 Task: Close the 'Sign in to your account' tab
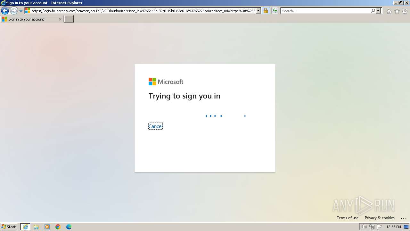coord(60,19)
